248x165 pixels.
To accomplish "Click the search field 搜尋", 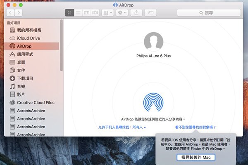I will point(209,13).
